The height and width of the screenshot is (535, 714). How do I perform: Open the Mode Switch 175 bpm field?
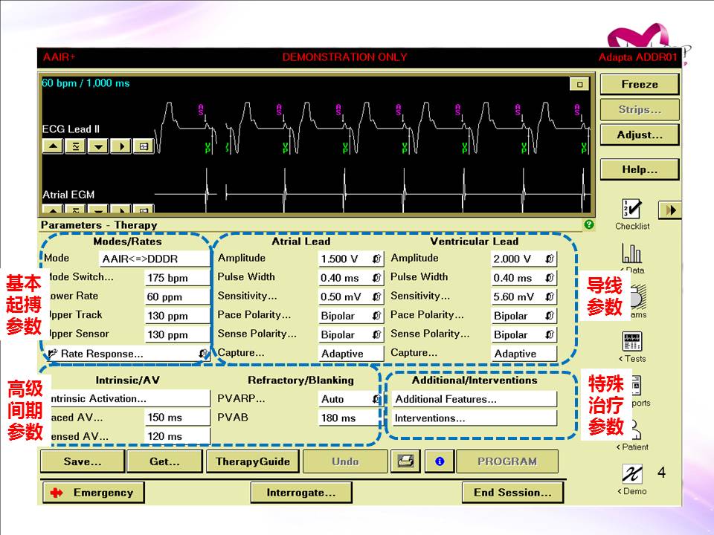[x=177, y=278]
